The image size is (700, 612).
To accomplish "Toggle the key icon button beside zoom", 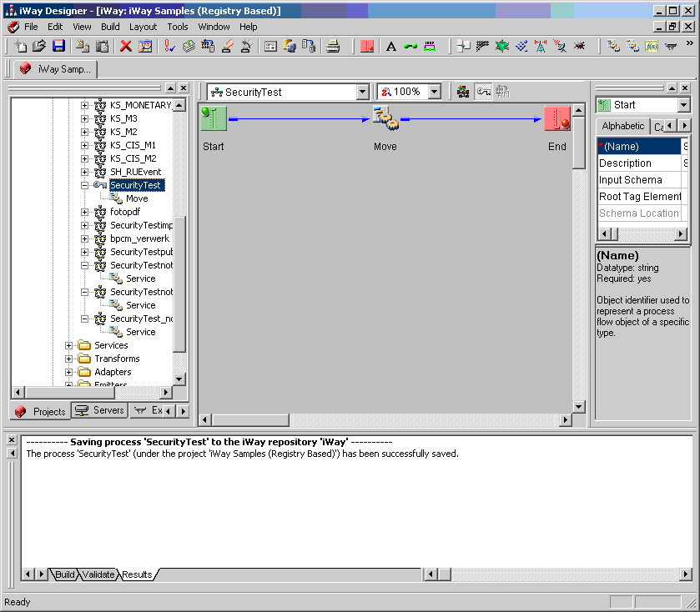I will [483, 92].
